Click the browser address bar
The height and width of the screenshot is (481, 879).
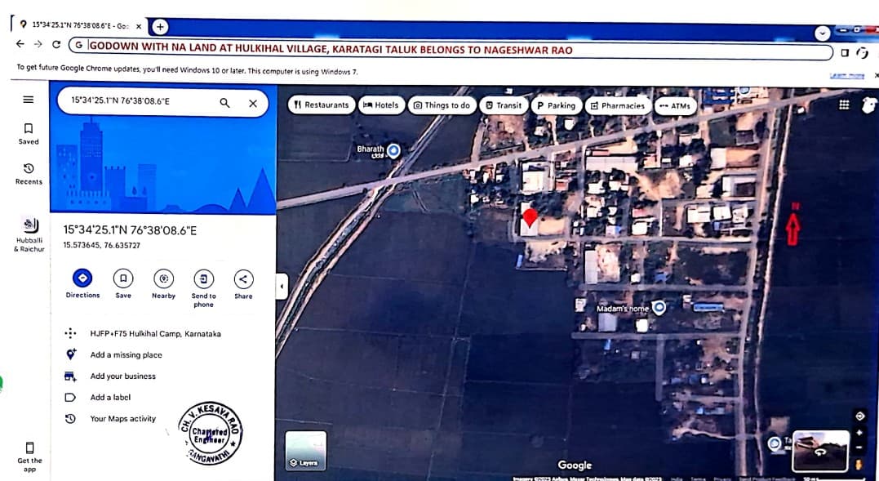click(x=451, y=49)
